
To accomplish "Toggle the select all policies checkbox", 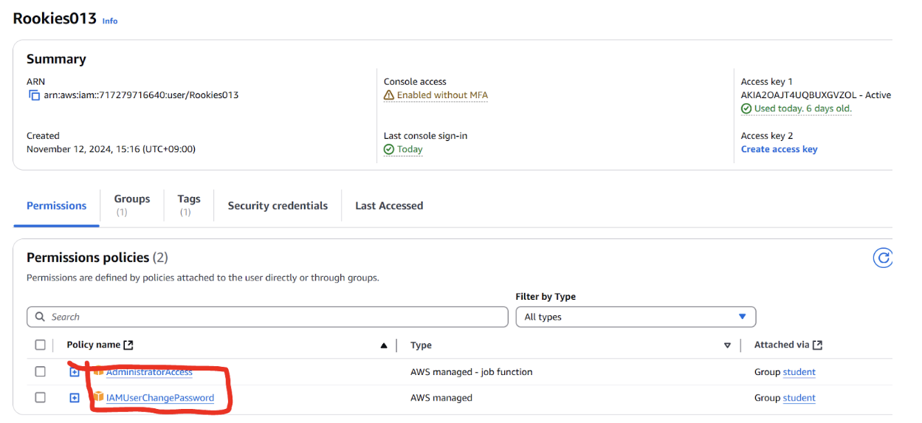I will 40,345.
